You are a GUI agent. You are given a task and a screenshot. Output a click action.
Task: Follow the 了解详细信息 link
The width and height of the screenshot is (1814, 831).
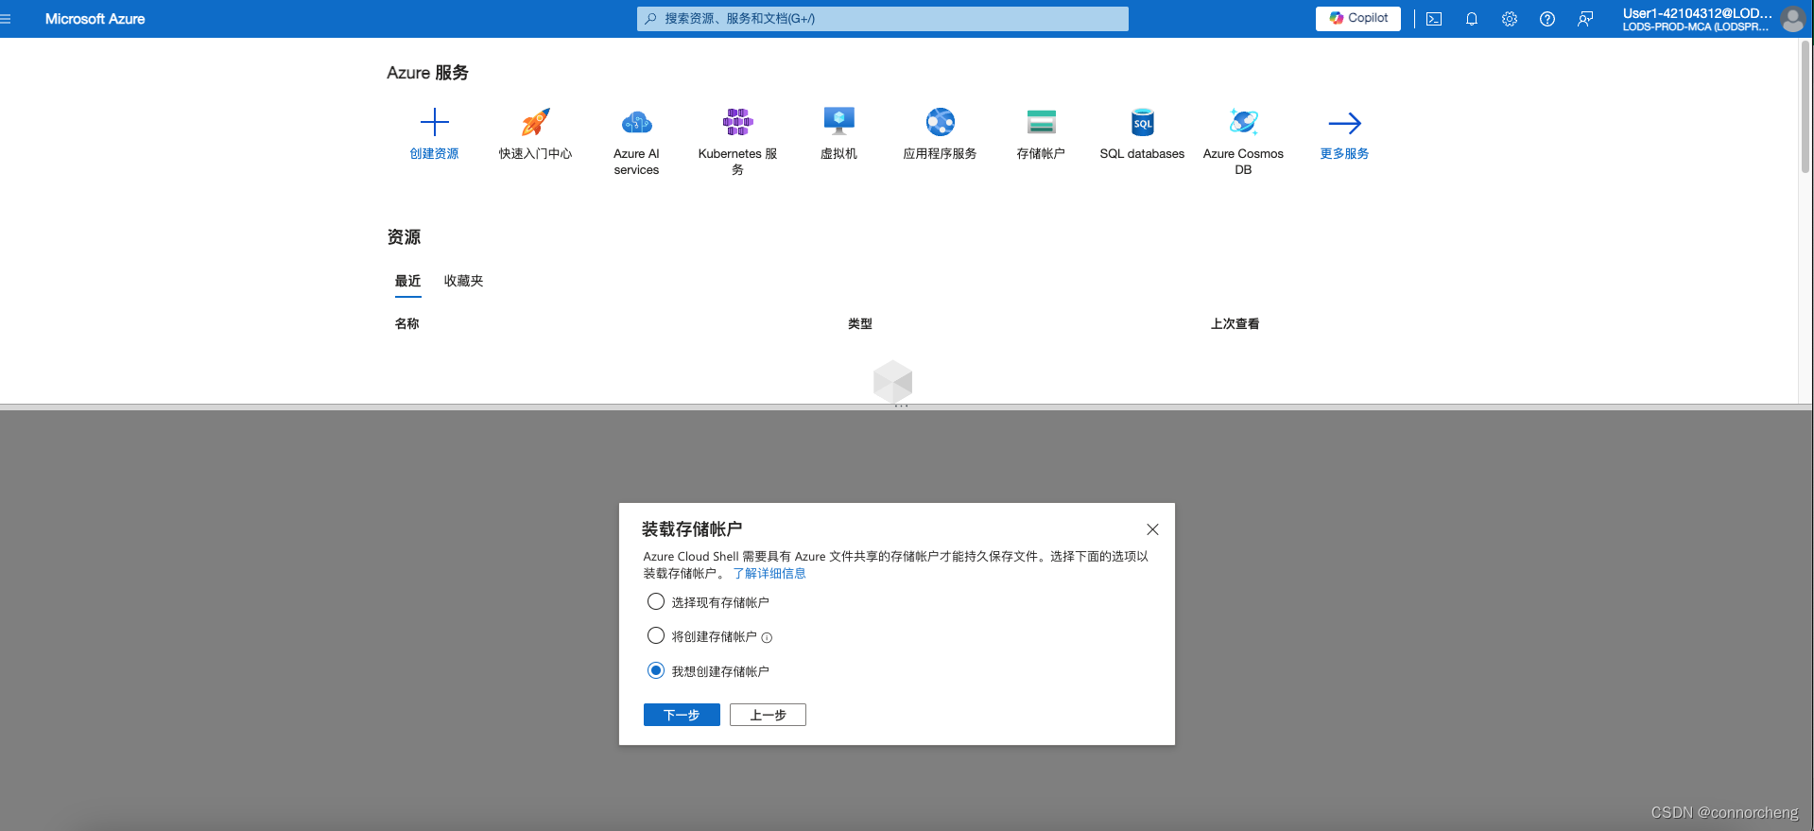pyautogui.click(x=769, y=573)
